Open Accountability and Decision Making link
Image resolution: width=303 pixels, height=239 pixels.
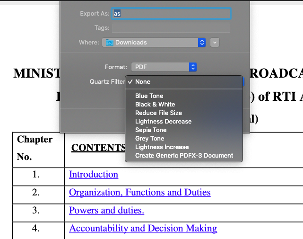[143, 229]
